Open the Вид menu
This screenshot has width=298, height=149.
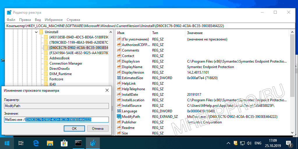pos(38,20)
